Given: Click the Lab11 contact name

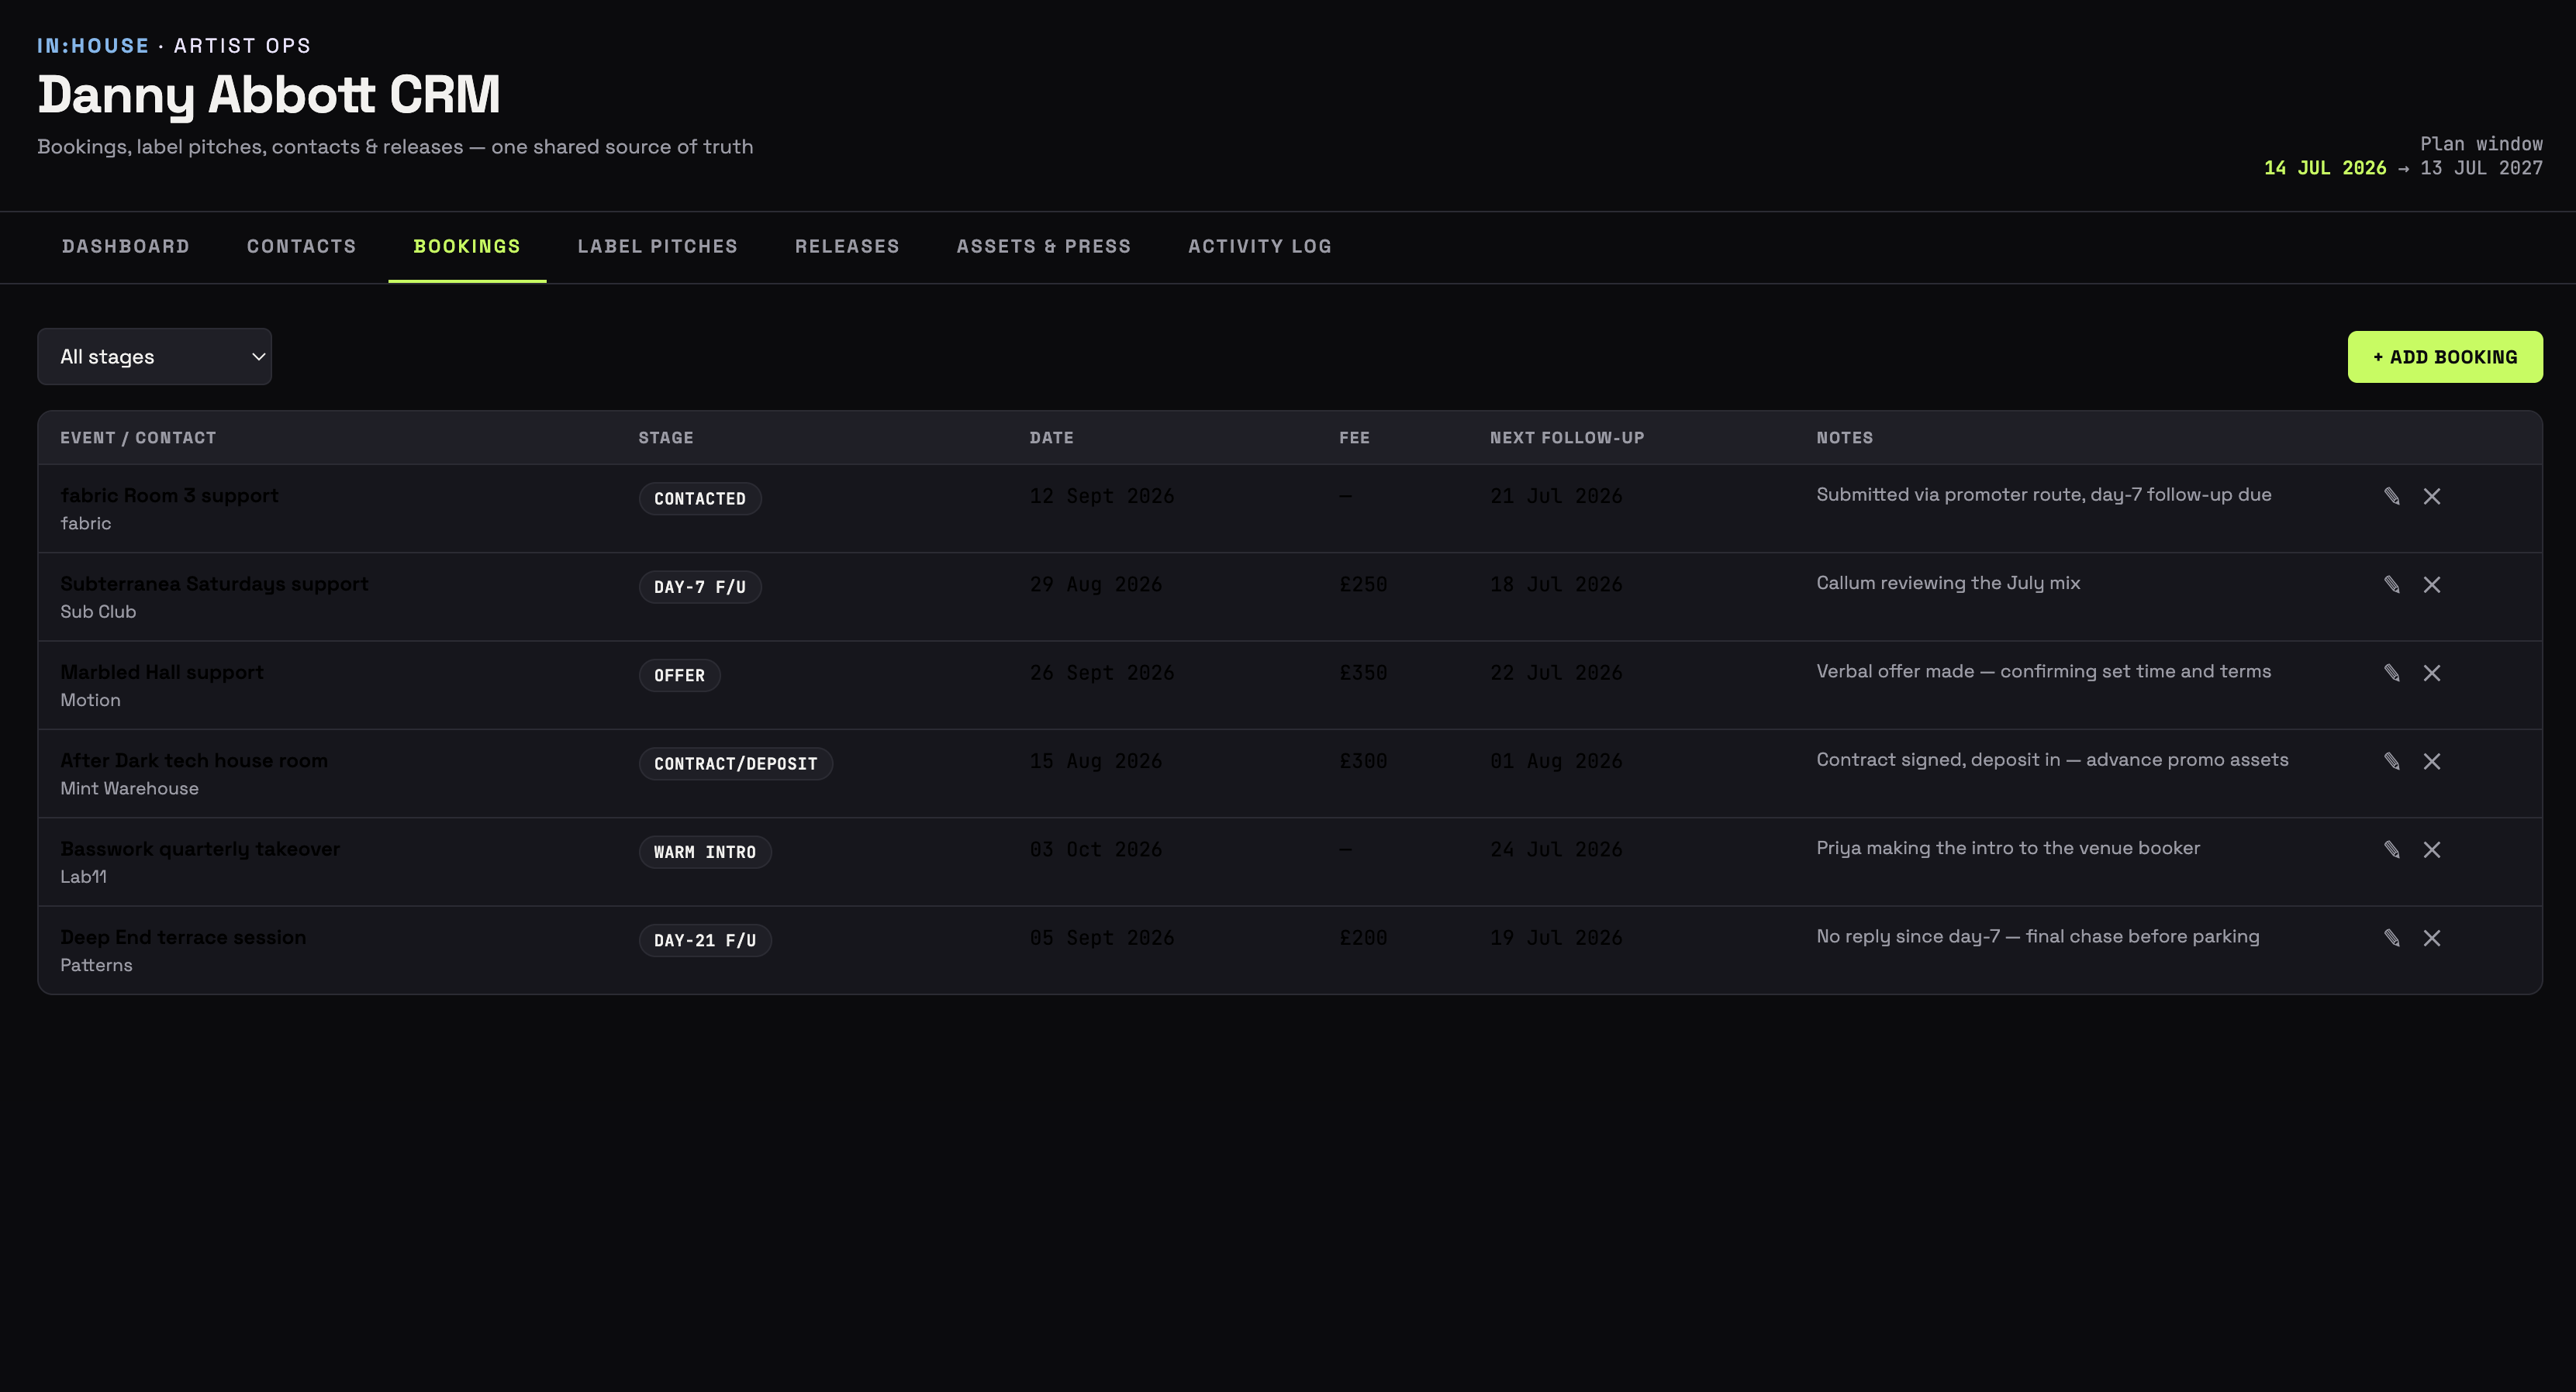Looking at the screenshot, I should (83, 877).
